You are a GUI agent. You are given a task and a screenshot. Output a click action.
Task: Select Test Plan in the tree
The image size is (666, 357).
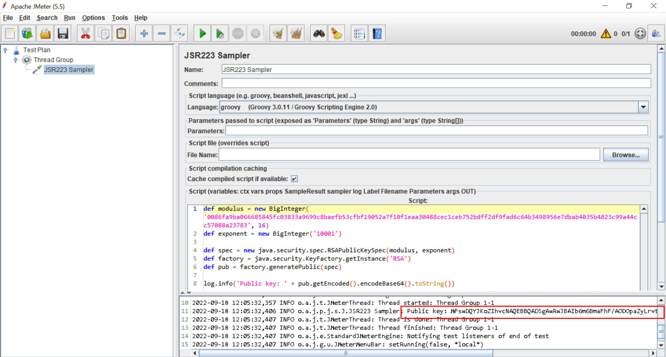(x=37, y=50)
